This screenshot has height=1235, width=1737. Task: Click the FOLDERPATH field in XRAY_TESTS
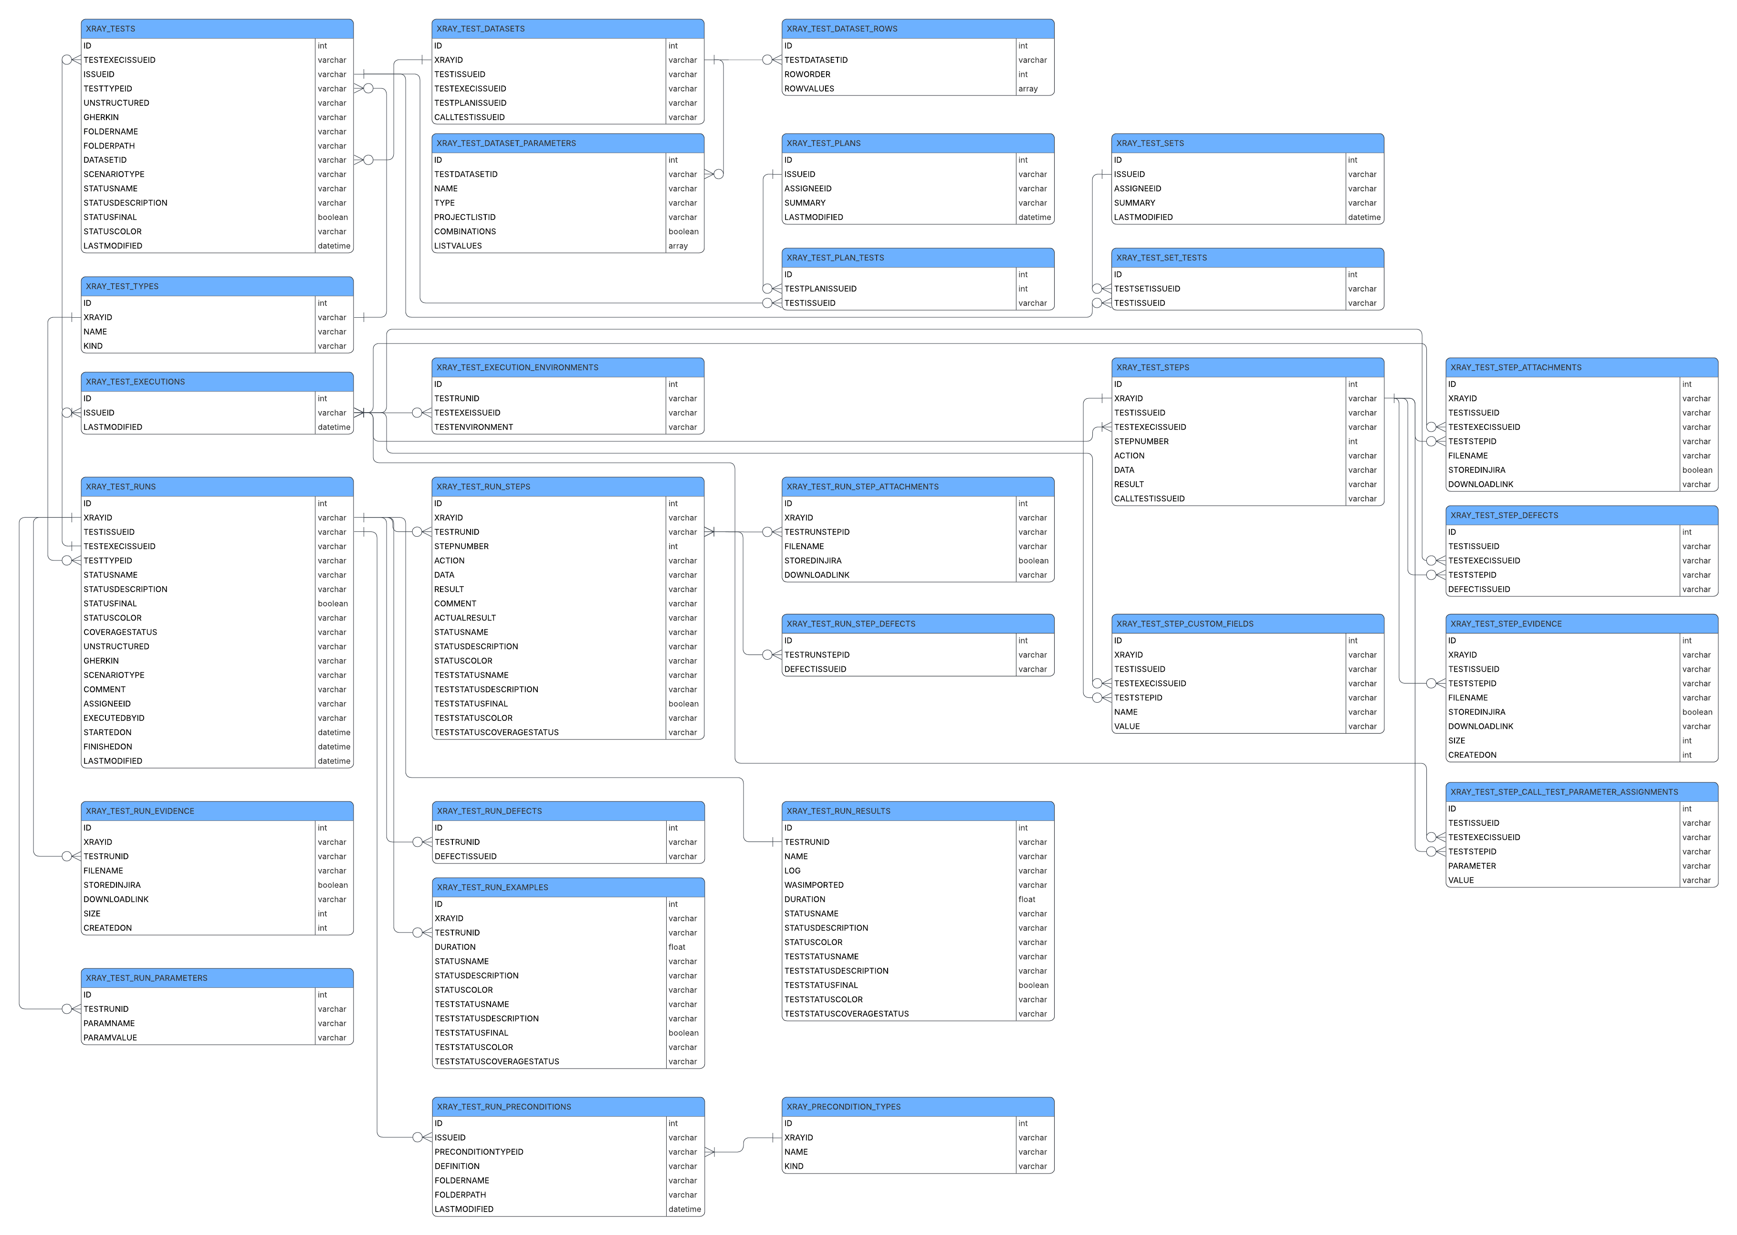(x=217, y=146)
